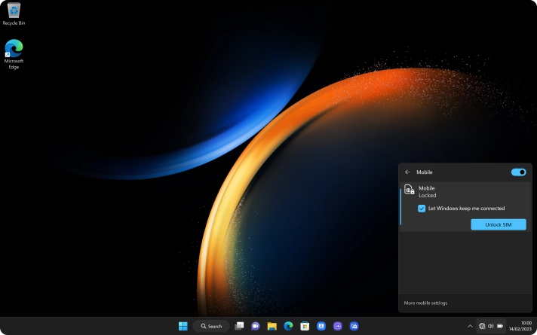Open More mobile settings link

425,303
